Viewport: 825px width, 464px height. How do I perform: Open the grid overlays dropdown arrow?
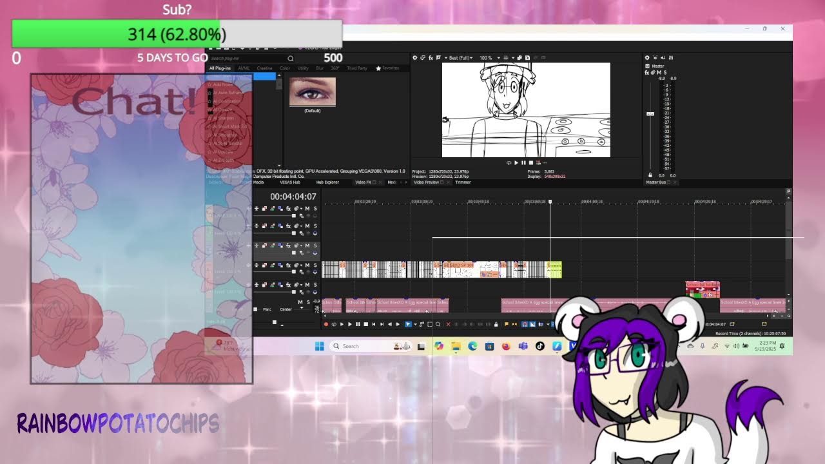click(513, 58)
